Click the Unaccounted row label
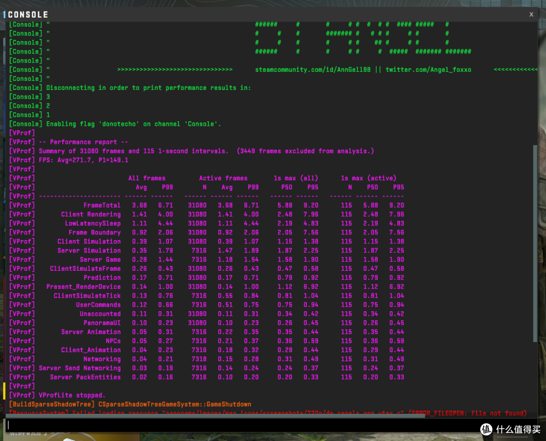This screenshot has height=441, width=546. click(100, 314)
